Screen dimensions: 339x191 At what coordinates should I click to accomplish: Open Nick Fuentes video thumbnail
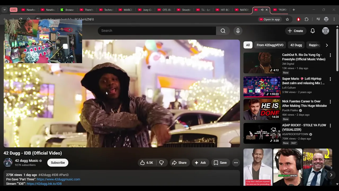click(262, 109)
